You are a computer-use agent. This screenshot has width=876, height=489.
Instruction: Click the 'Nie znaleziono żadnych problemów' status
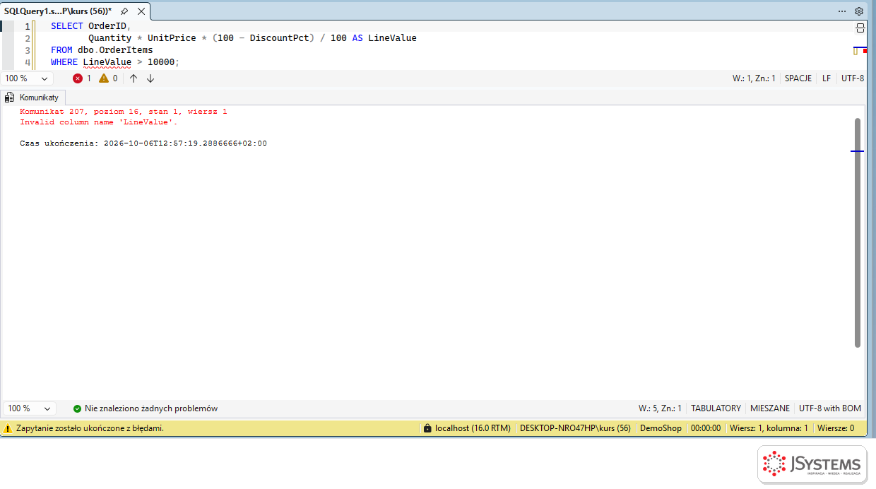pos(146,408)
